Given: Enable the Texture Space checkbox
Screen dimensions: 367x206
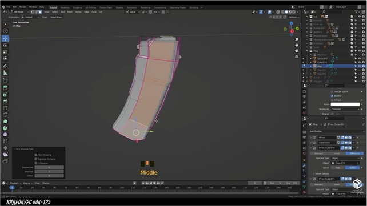Looking at the screenshot, I should [332, 92].
